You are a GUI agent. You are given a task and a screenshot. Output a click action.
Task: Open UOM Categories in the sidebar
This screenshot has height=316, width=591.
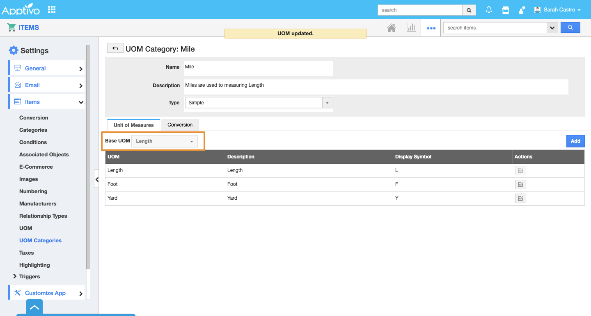(40, 241)
